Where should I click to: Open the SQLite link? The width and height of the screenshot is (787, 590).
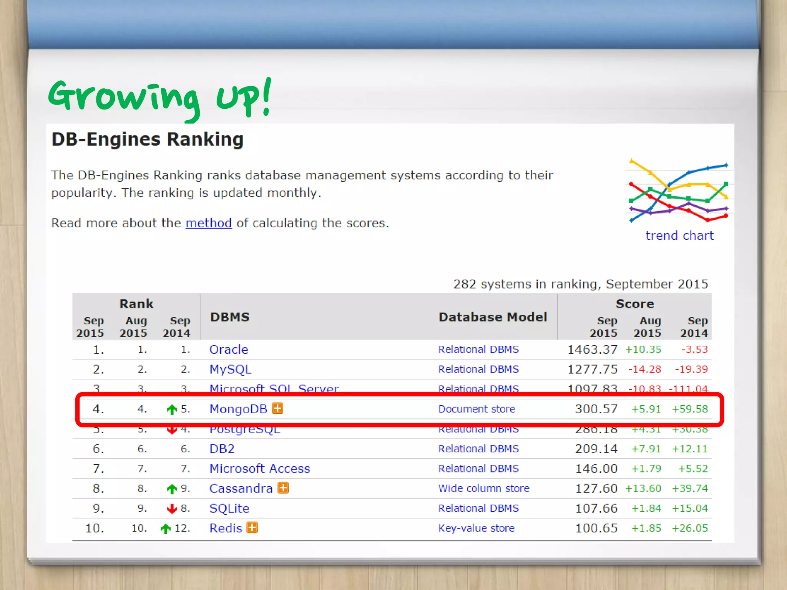point(229,509)
